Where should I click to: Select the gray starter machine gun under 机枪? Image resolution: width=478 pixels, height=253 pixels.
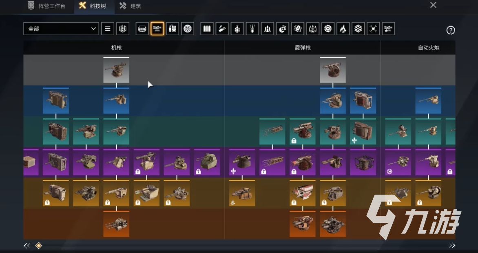[x=116, y=70]
